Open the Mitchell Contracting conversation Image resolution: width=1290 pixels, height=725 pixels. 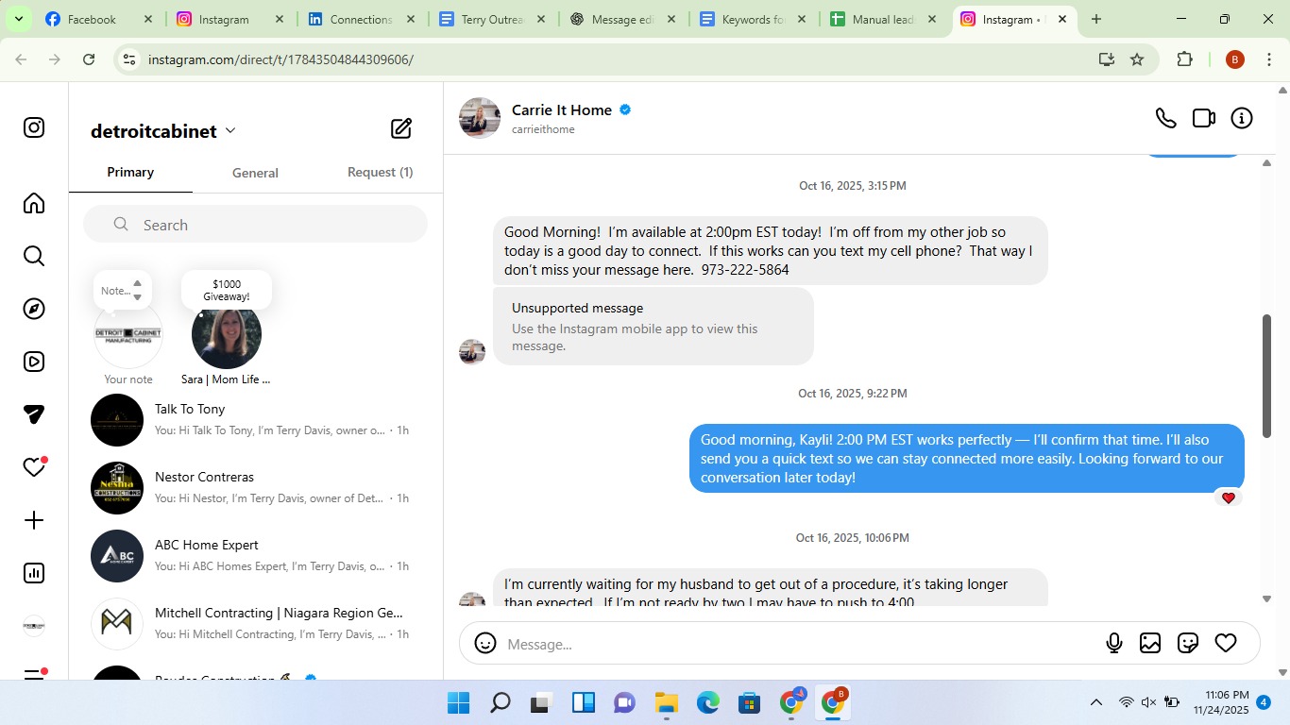click(x=255, y=624)
